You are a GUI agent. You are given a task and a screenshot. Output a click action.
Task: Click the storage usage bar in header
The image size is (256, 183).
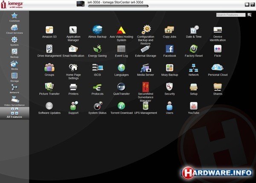click(118, 6)
